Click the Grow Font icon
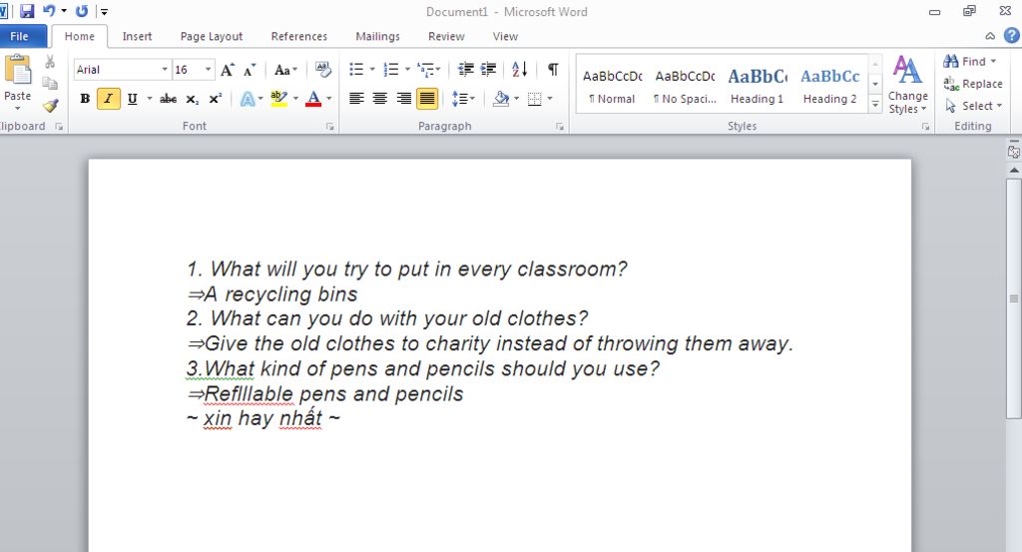This screenshot has height=552, width=1022. [229, 70]
